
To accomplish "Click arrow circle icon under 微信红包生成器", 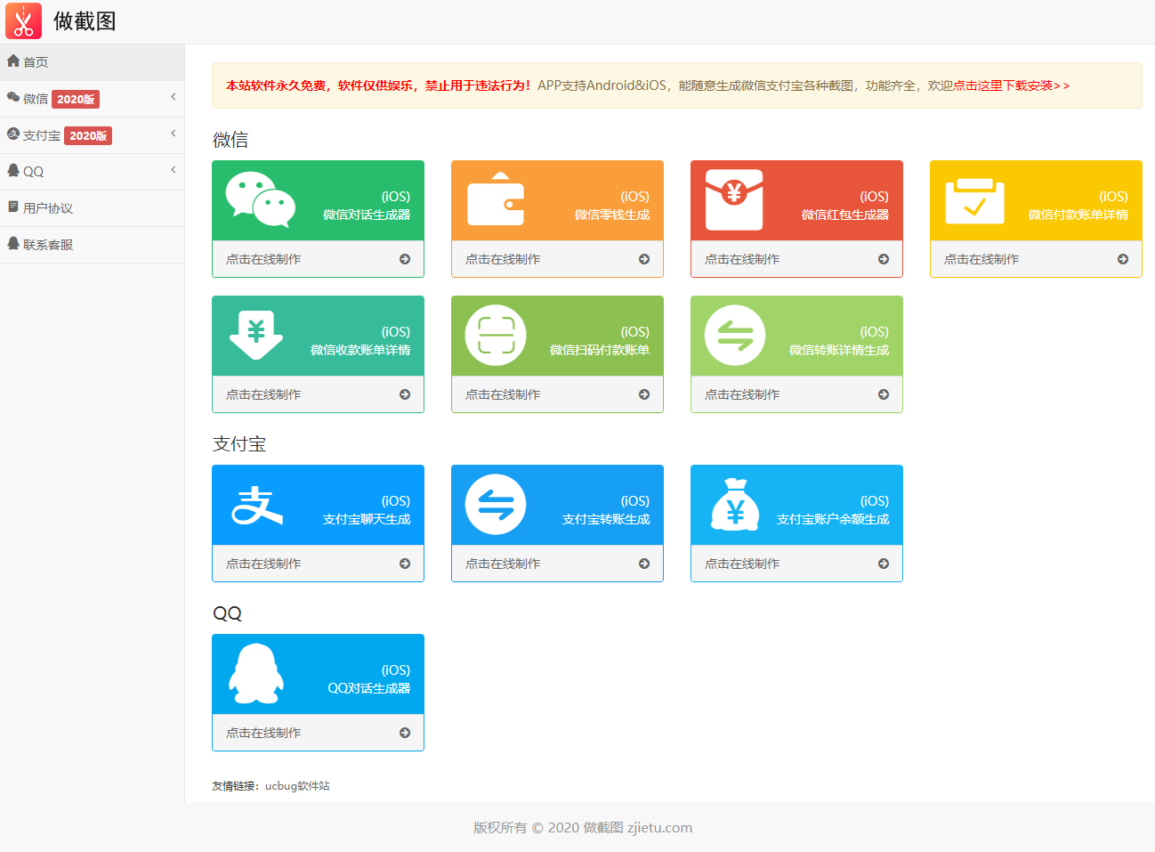I will (x=884, y=259).
